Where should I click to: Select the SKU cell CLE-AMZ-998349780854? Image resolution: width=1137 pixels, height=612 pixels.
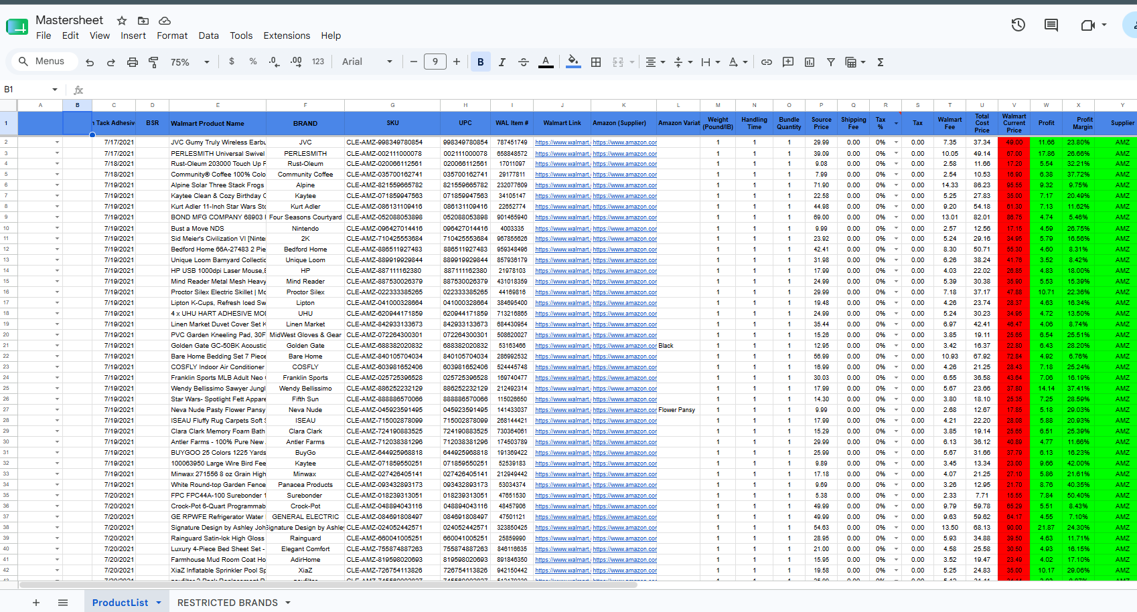click(392, 142)
